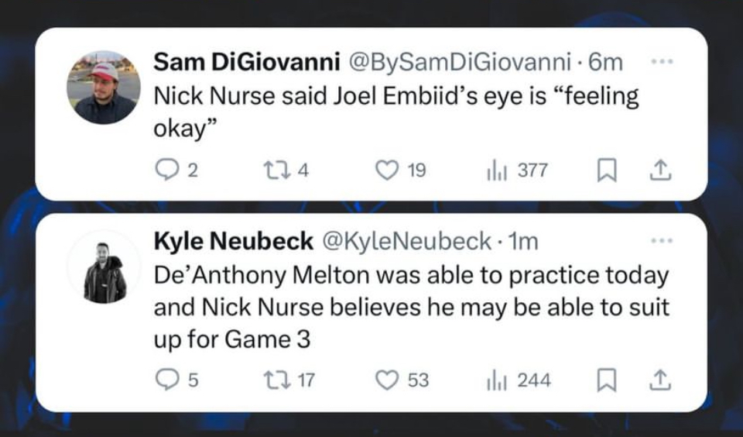Open Kyle Neubeck's profile avatar

click(x=104, y=271)
